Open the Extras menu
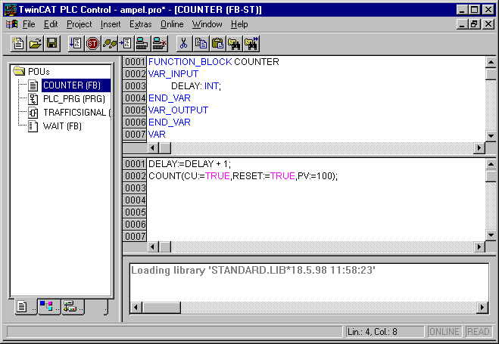The height and width of the screenshot is (344, 499). coord(140,24)
